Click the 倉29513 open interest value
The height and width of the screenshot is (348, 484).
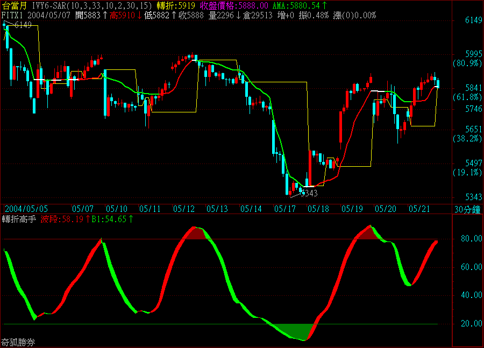pos(258,16)
